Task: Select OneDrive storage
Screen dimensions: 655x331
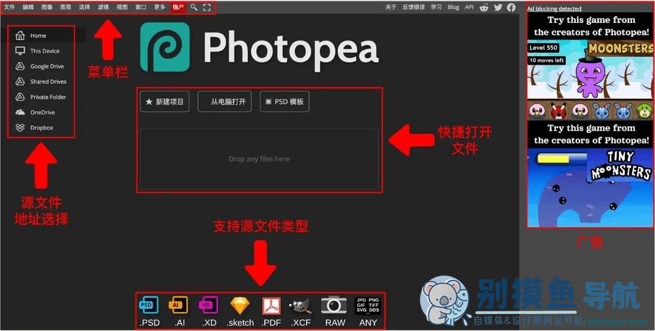Action: tap(42, 113)
